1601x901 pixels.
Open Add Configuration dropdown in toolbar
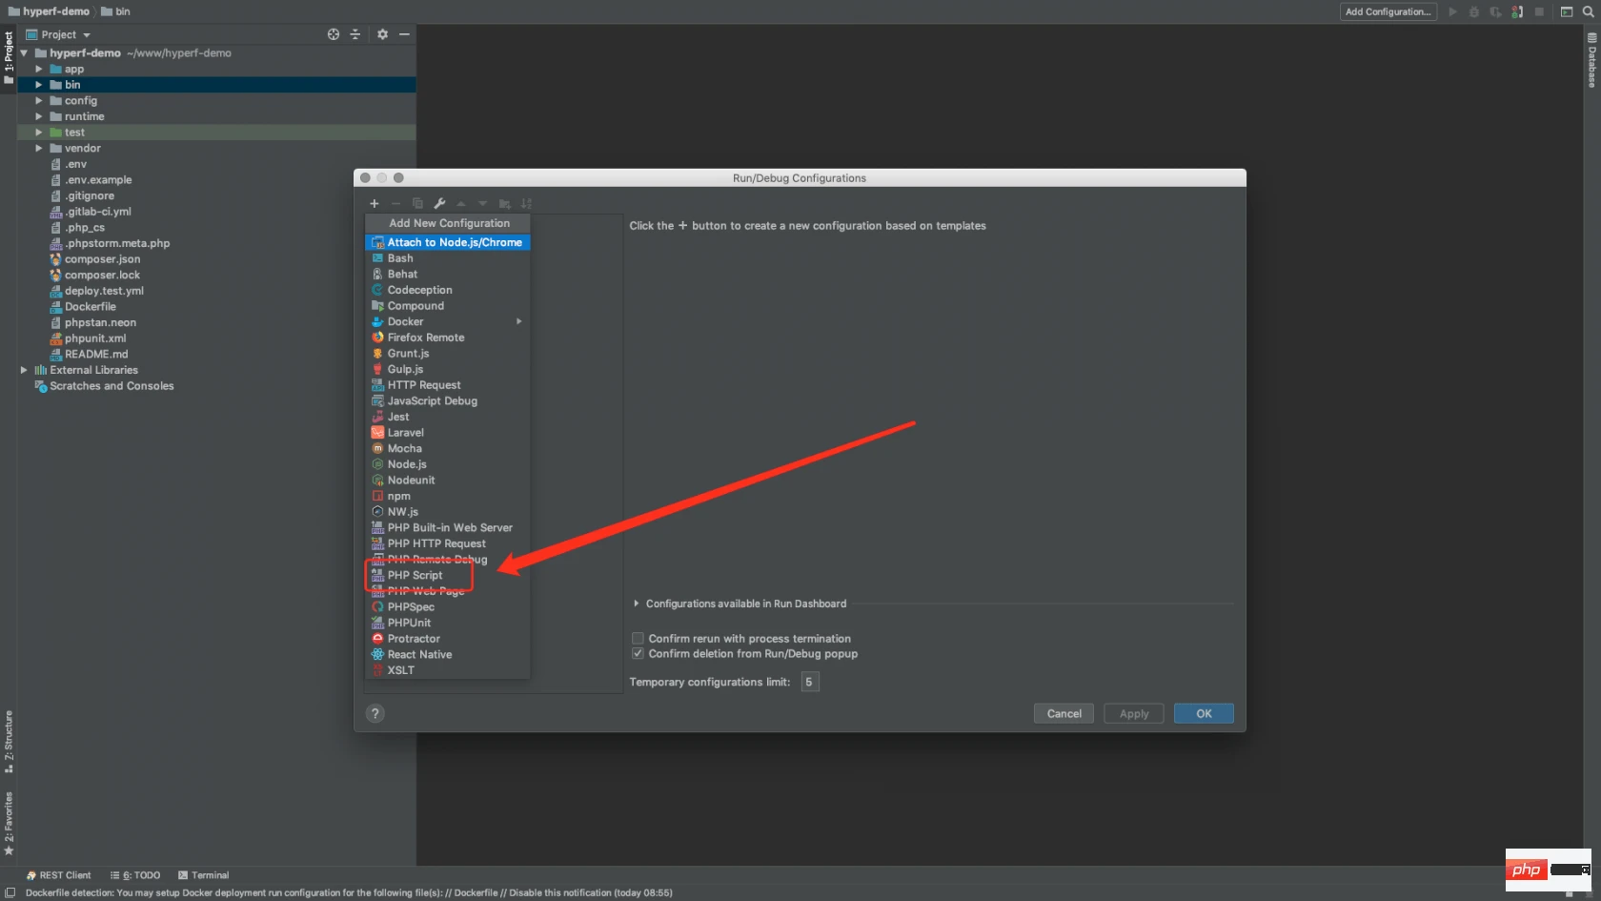1388,11
